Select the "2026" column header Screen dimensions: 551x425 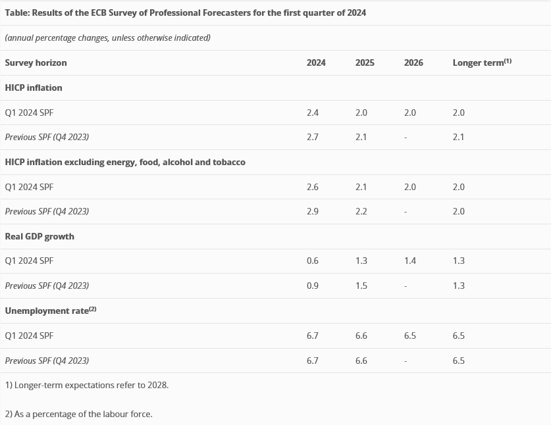pos(413,63)
